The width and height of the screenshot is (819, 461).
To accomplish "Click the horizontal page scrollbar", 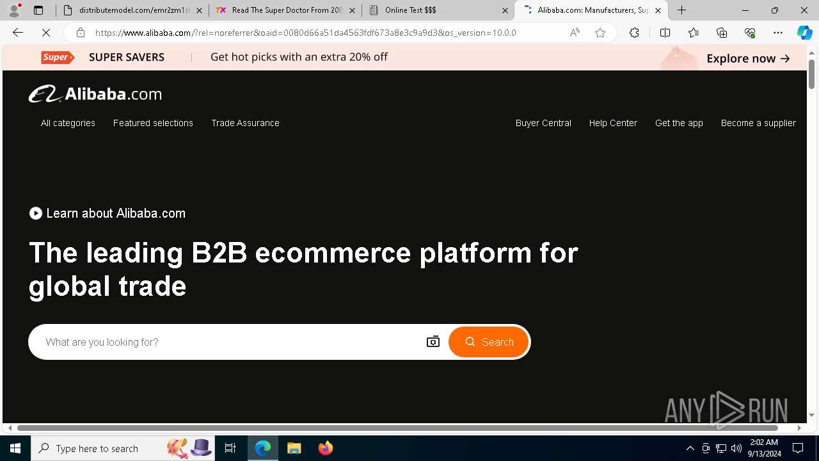I will [397, 428].
